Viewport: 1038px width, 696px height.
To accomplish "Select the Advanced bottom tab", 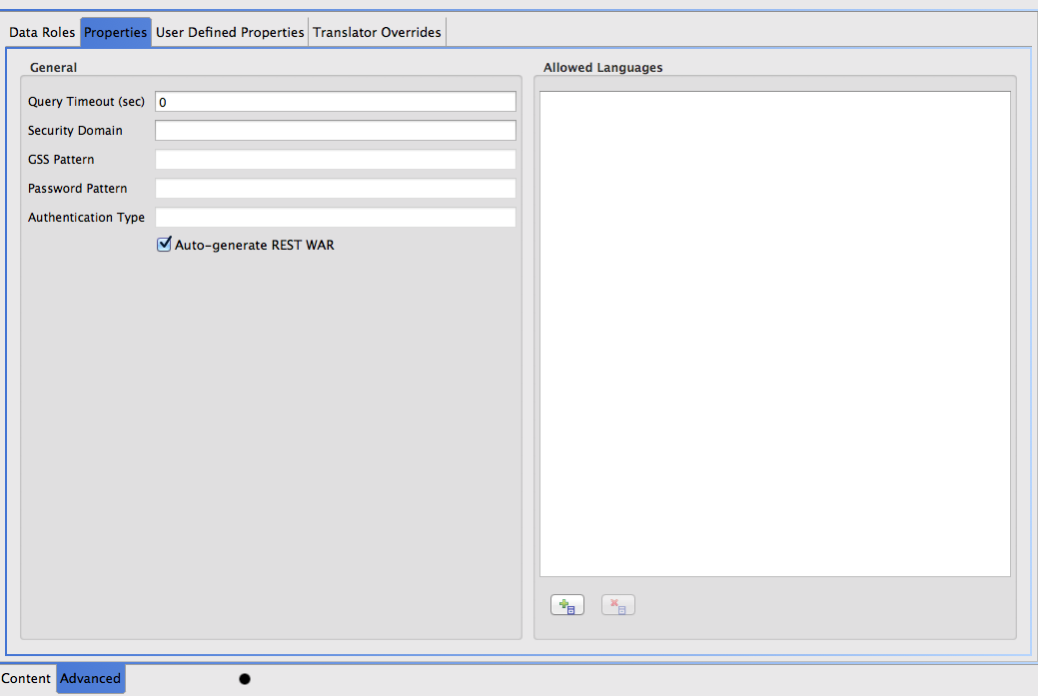I will point(91,678).
